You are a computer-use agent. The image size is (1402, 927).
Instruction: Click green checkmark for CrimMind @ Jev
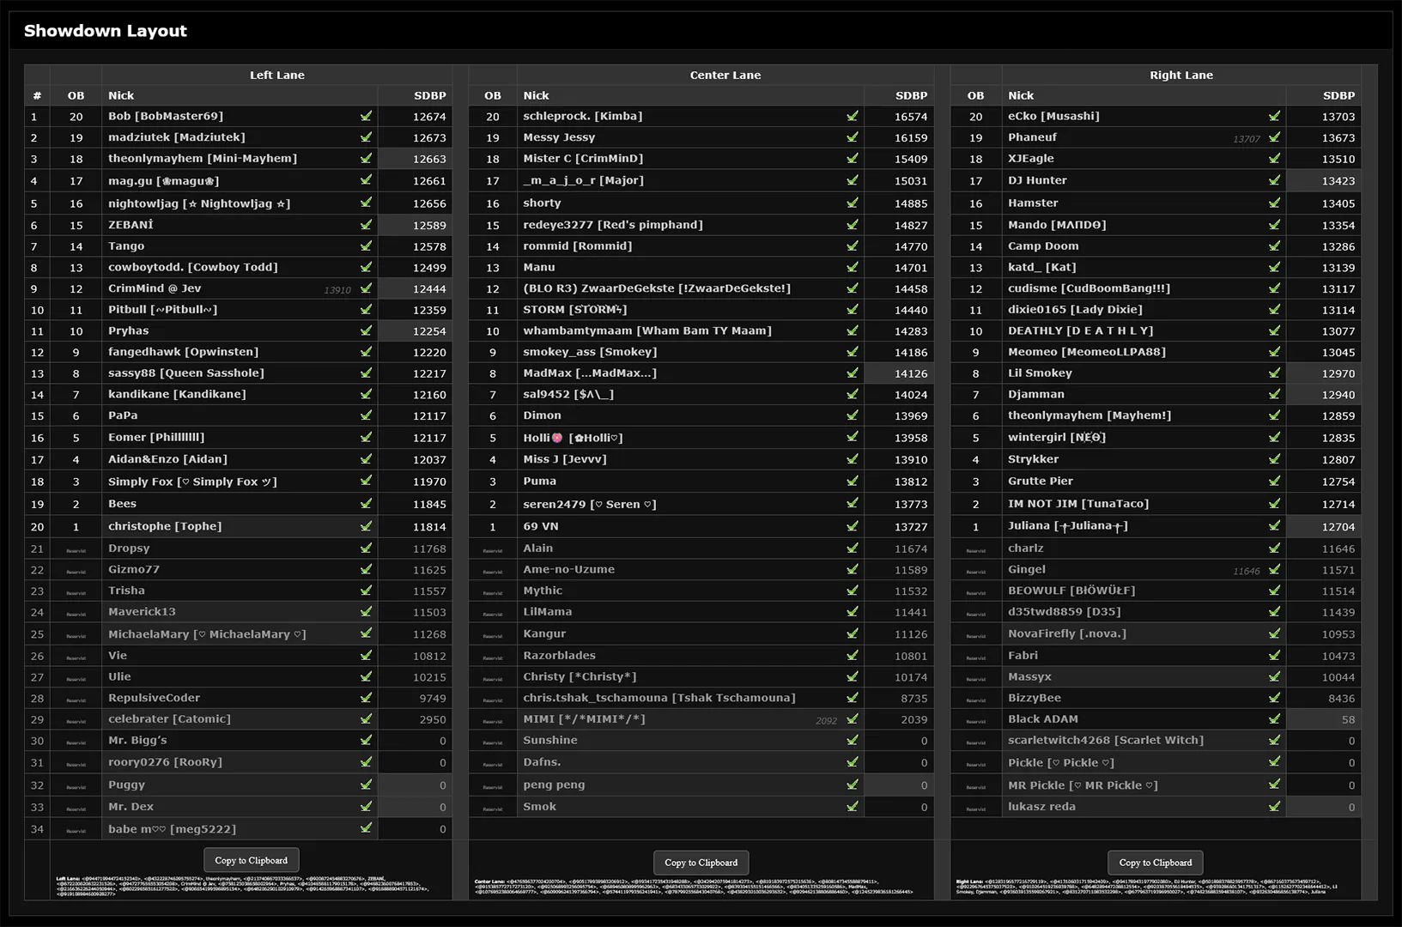pos(367,288)
